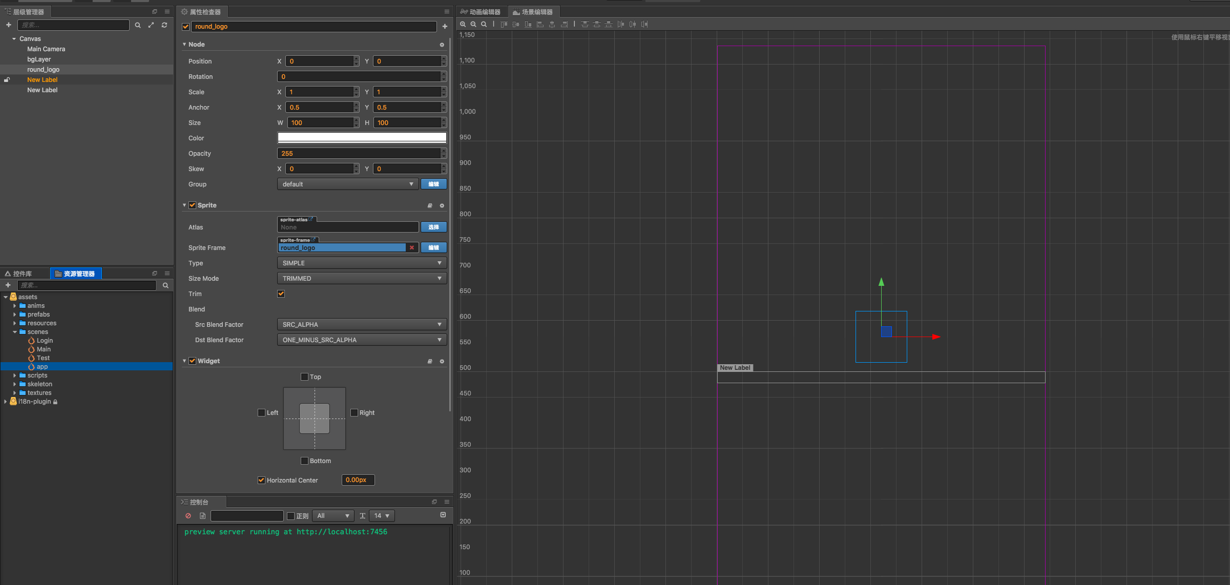Click the zoom out magnifier icon
This screenshot has height=585, width=1230.
(473, 24)
